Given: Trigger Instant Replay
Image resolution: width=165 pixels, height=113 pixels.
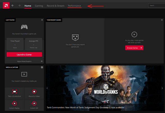Looking at the screenshot, I should tap(14, 105).
